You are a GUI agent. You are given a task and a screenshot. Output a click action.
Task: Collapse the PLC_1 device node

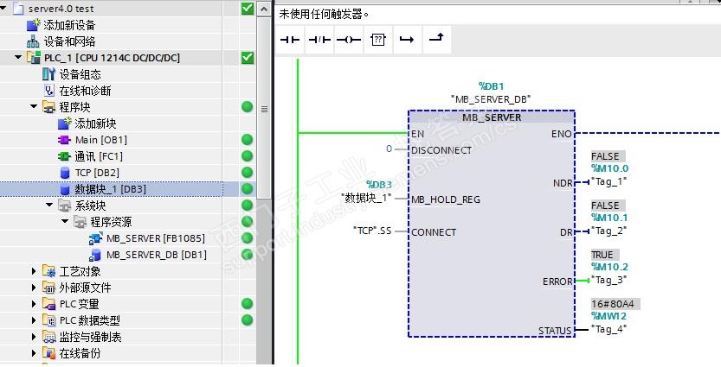click(x=18, y=58)
